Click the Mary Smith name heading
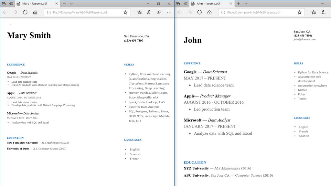331x186 pixels. [29, 36]
